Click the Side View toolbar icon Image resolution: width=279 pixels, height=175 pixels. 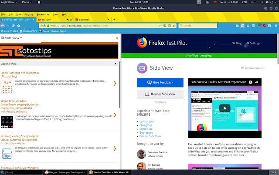tap(269, 26)
